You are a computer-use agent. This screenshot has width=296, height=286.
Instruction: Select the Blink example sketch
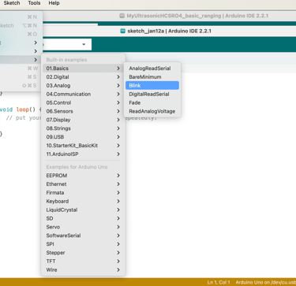point(152,85)
